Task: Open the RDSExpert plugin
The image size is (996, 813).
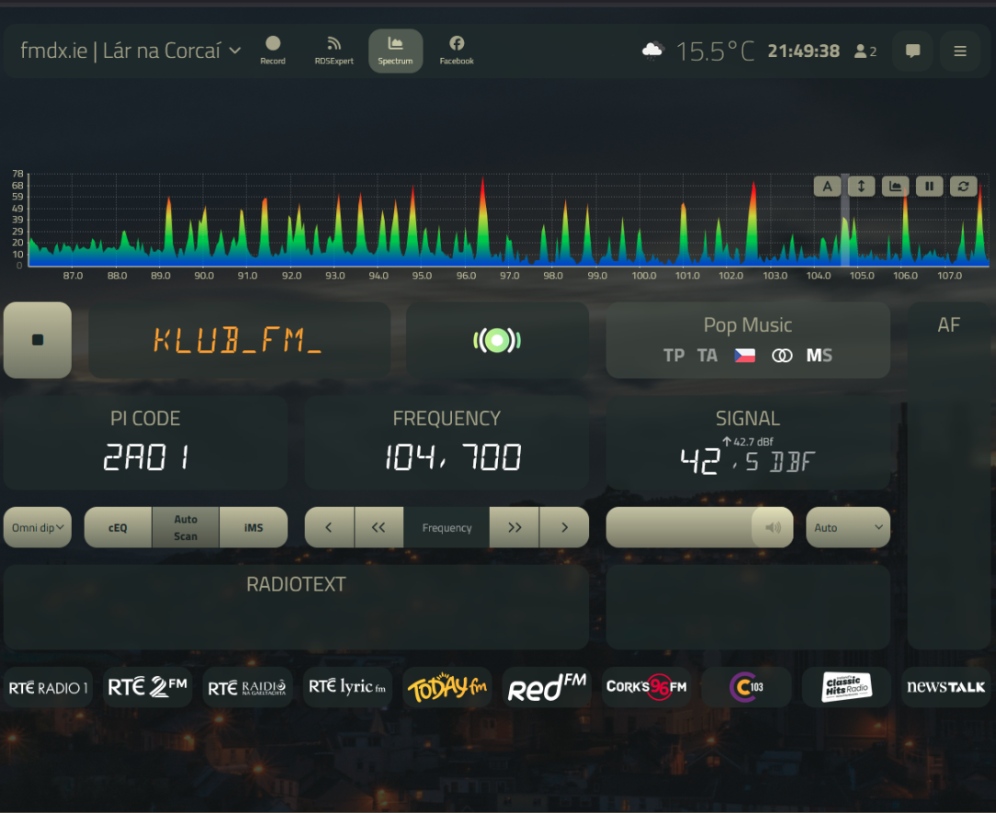Action: tap(334, 51)
